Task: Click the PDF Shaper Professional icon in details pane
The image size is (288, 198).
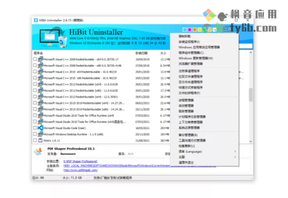Action: [x=38, y=151]
